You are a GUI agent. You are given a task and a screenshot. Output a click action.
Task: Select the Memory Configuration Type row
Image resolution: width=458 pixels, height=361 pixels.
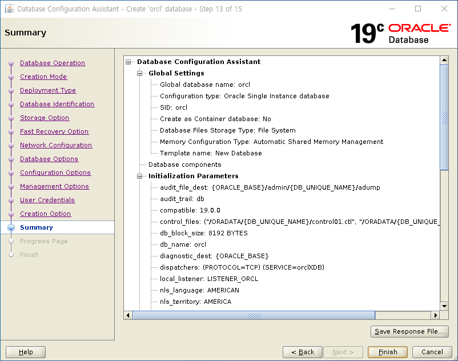pyautogui.click(x=271, y=142)
